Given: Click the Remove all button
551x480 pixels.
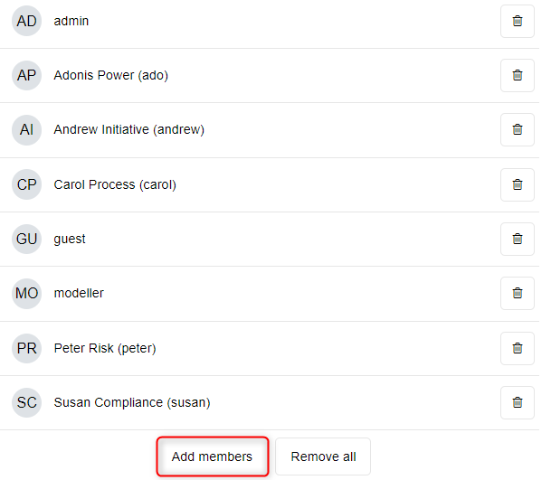Looking at the screenshot, I should coord(323,456).
